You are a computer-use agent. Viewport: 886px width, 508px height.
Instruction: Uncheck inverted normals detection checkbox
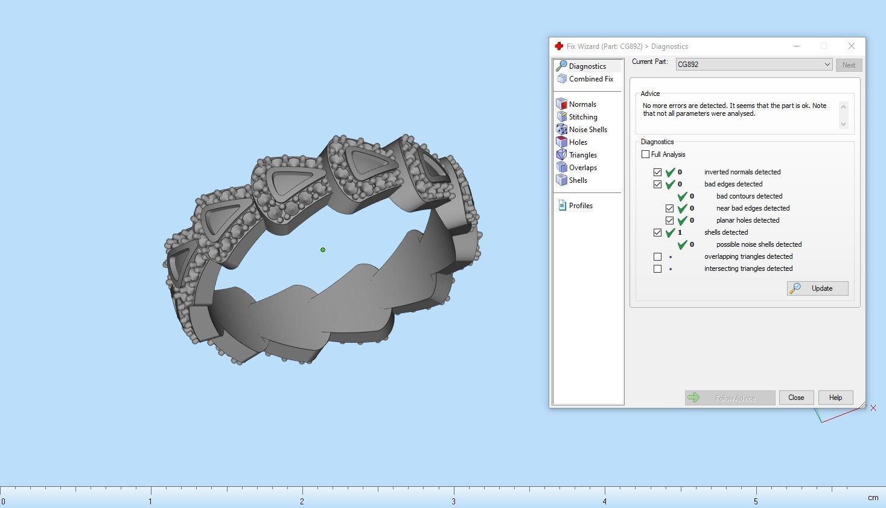tap(658, 173)
